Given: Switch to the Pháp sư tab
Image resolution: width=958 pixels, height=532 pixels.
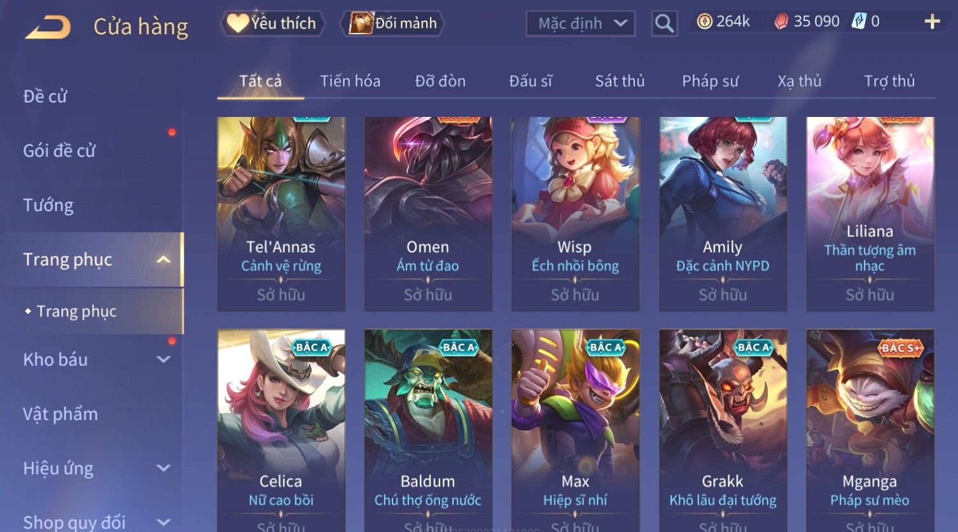Looking at the screenshot, I should [710, 81].
